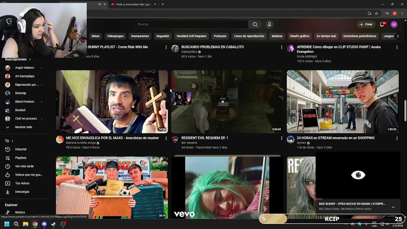407x229 pixels.
Task: Bookmark this page with star icon
Action: click(376, 13)
